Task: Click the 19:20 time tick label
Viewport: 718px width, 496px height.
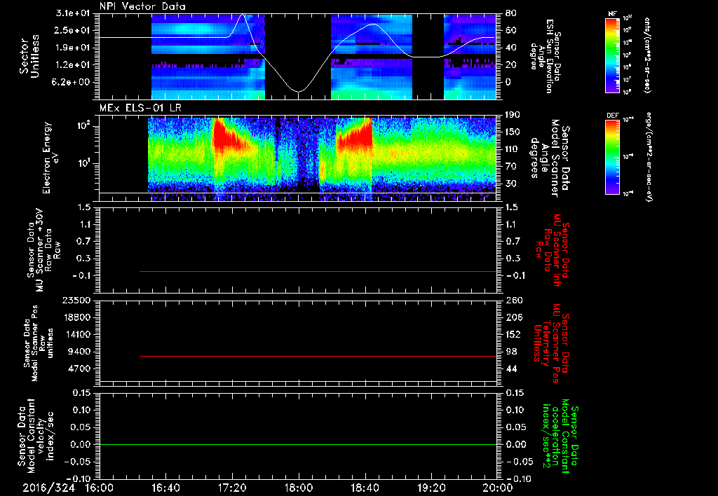Action: pyautogui.click(x=431, y=488)
